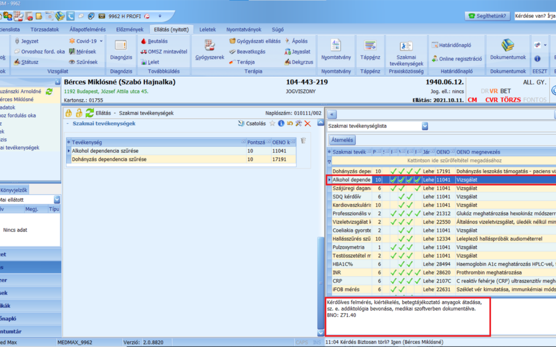Click the blue info icon beside Csatolás
The width and height of the screenshot is (556, 347).
point(281,123)
